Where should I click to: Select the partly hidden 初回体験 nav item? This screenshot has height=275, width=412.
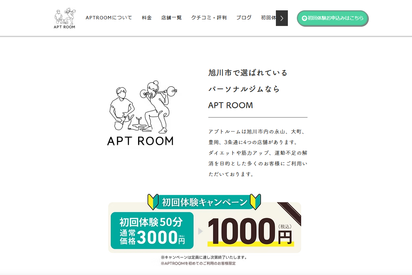[x=269, y=18]
